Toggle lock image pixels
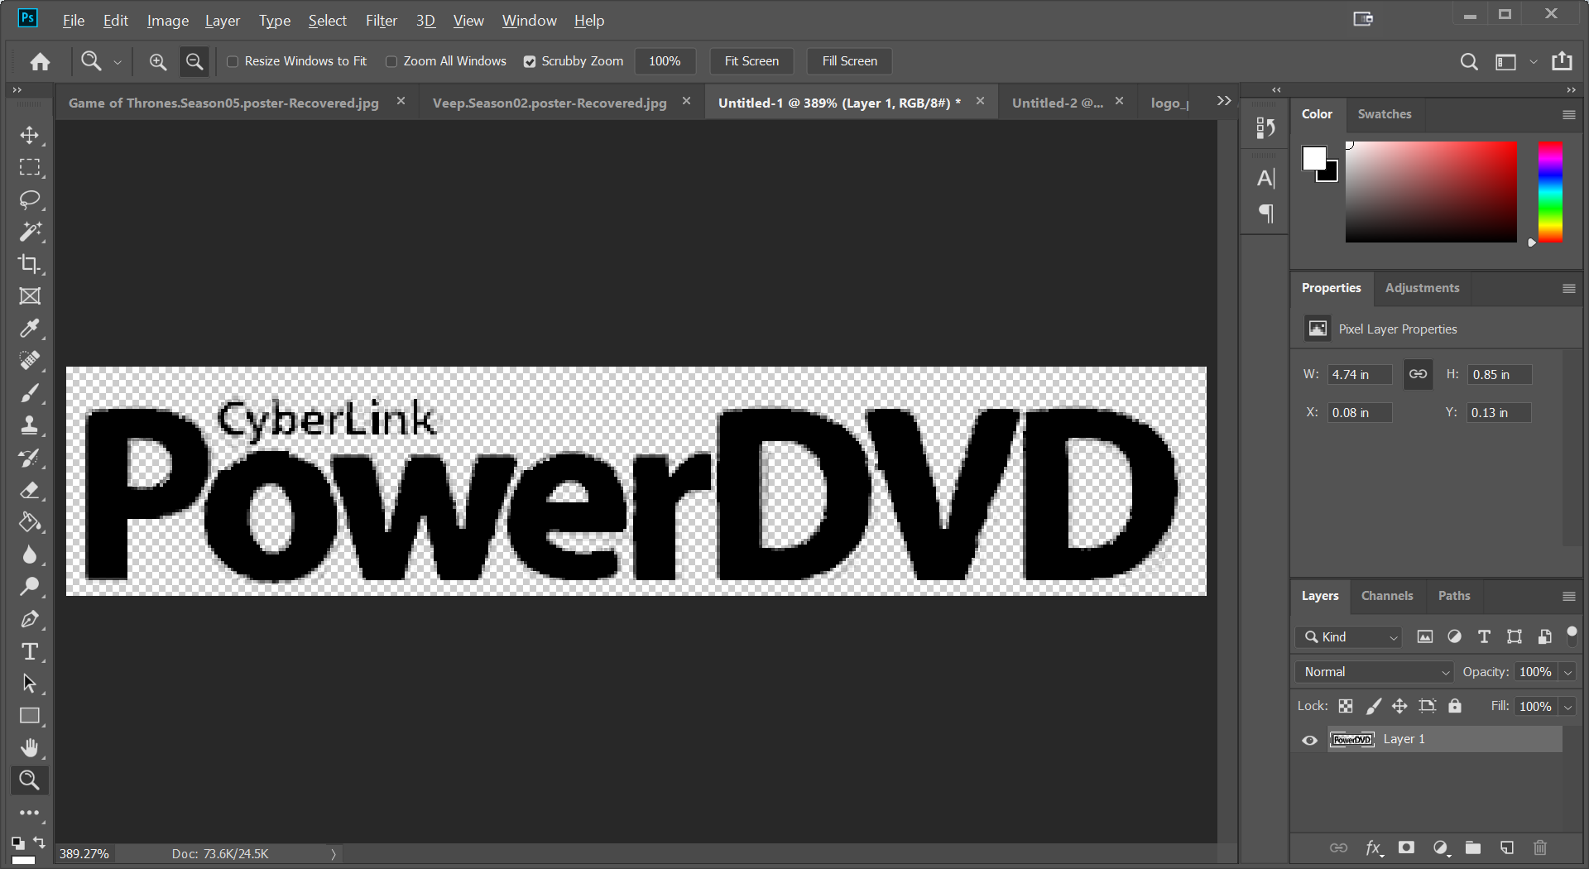 pyautogui.click(x=1374, y=706)
